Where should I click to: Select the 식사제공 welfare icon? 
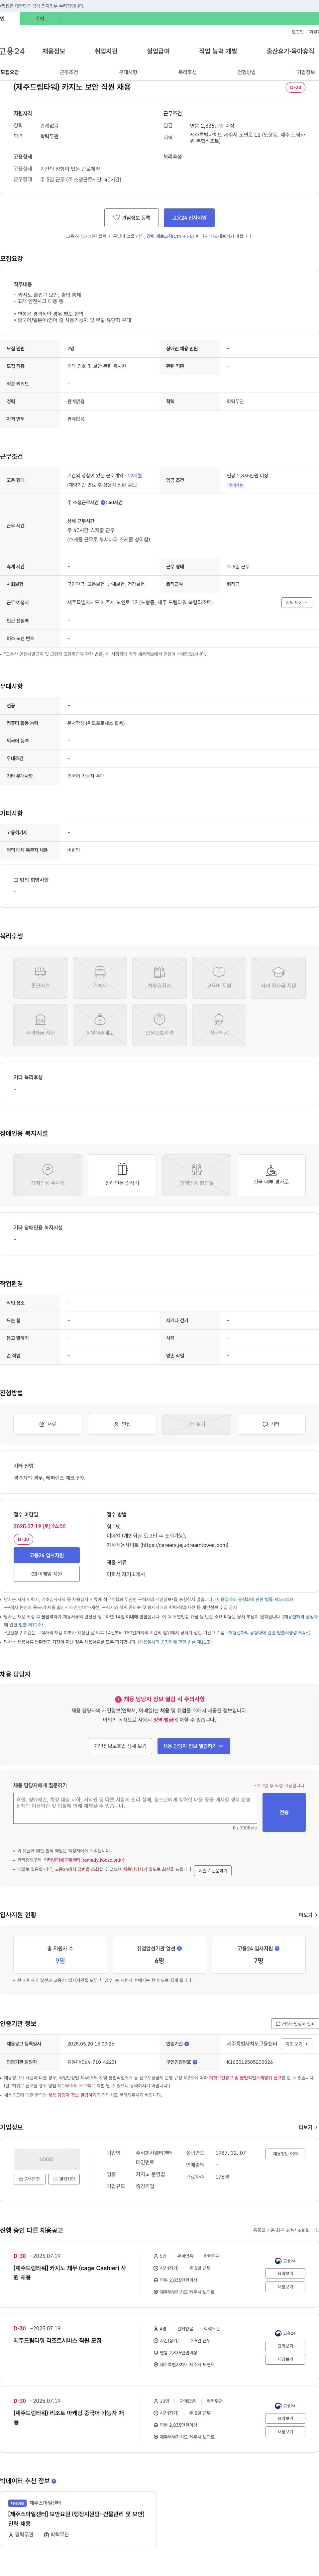click(219, 1025)
